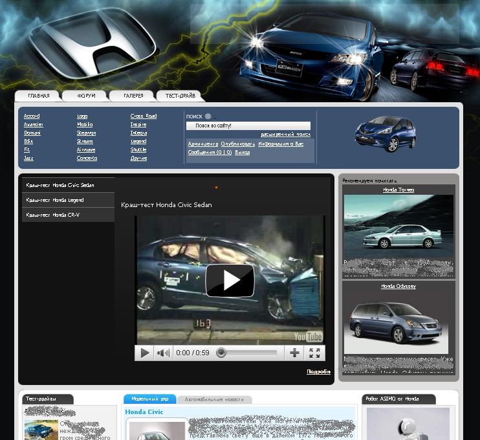This screenshot has height=440, width=480.
Task: Open the Domani model link
Action: pyautogui.click(x=32, y=133)
